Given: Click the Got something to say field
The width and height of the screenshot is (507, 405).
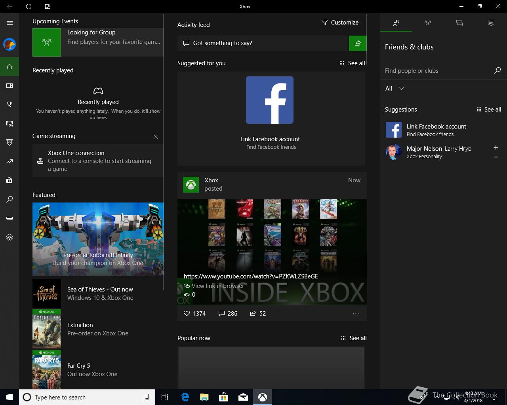Looking at the screenshot, I should [262, 43].
